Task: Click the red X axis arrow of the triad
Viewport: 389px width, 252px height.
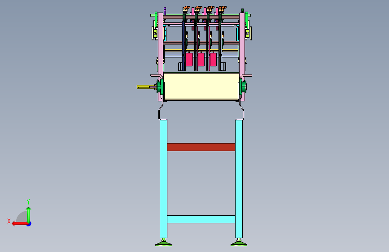Action: pyautogui.click(x=20, y=224)
